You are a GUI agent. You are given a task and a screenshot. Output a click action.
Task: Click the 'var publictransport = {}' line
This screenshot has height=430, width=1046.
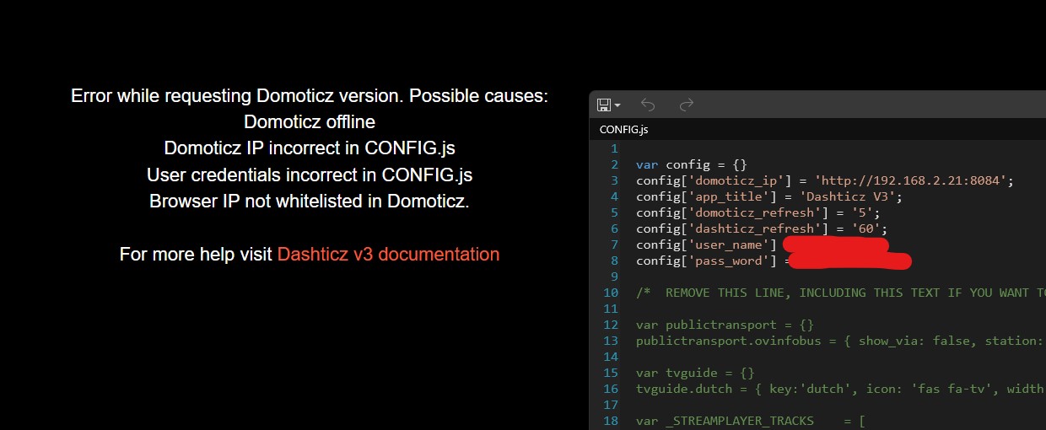725,325
